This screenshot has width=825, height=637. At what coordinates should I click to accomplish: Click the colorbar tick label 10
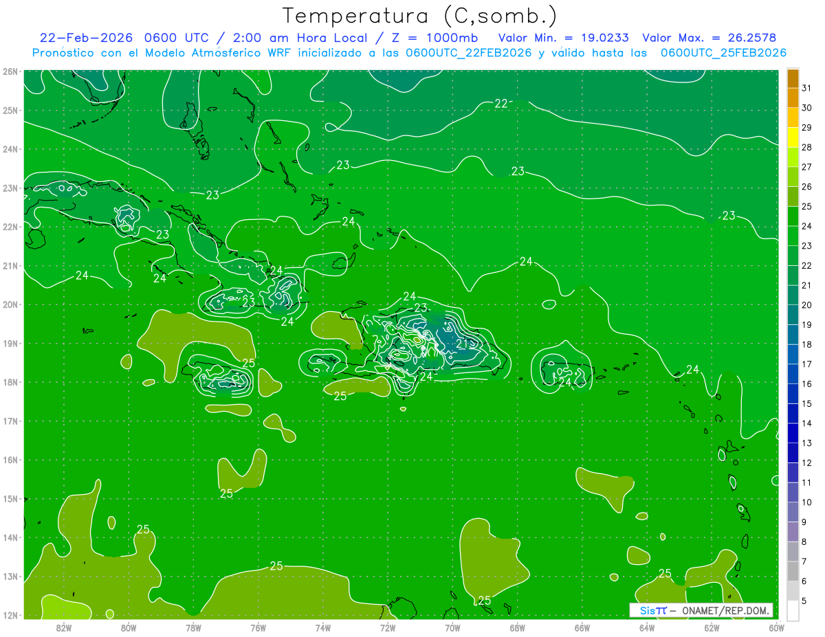pyautogui.click(x=807, y=502)
